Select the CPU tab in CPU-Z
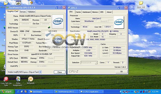The width and height of the screenshot is (161, 94). pos(71,12)
